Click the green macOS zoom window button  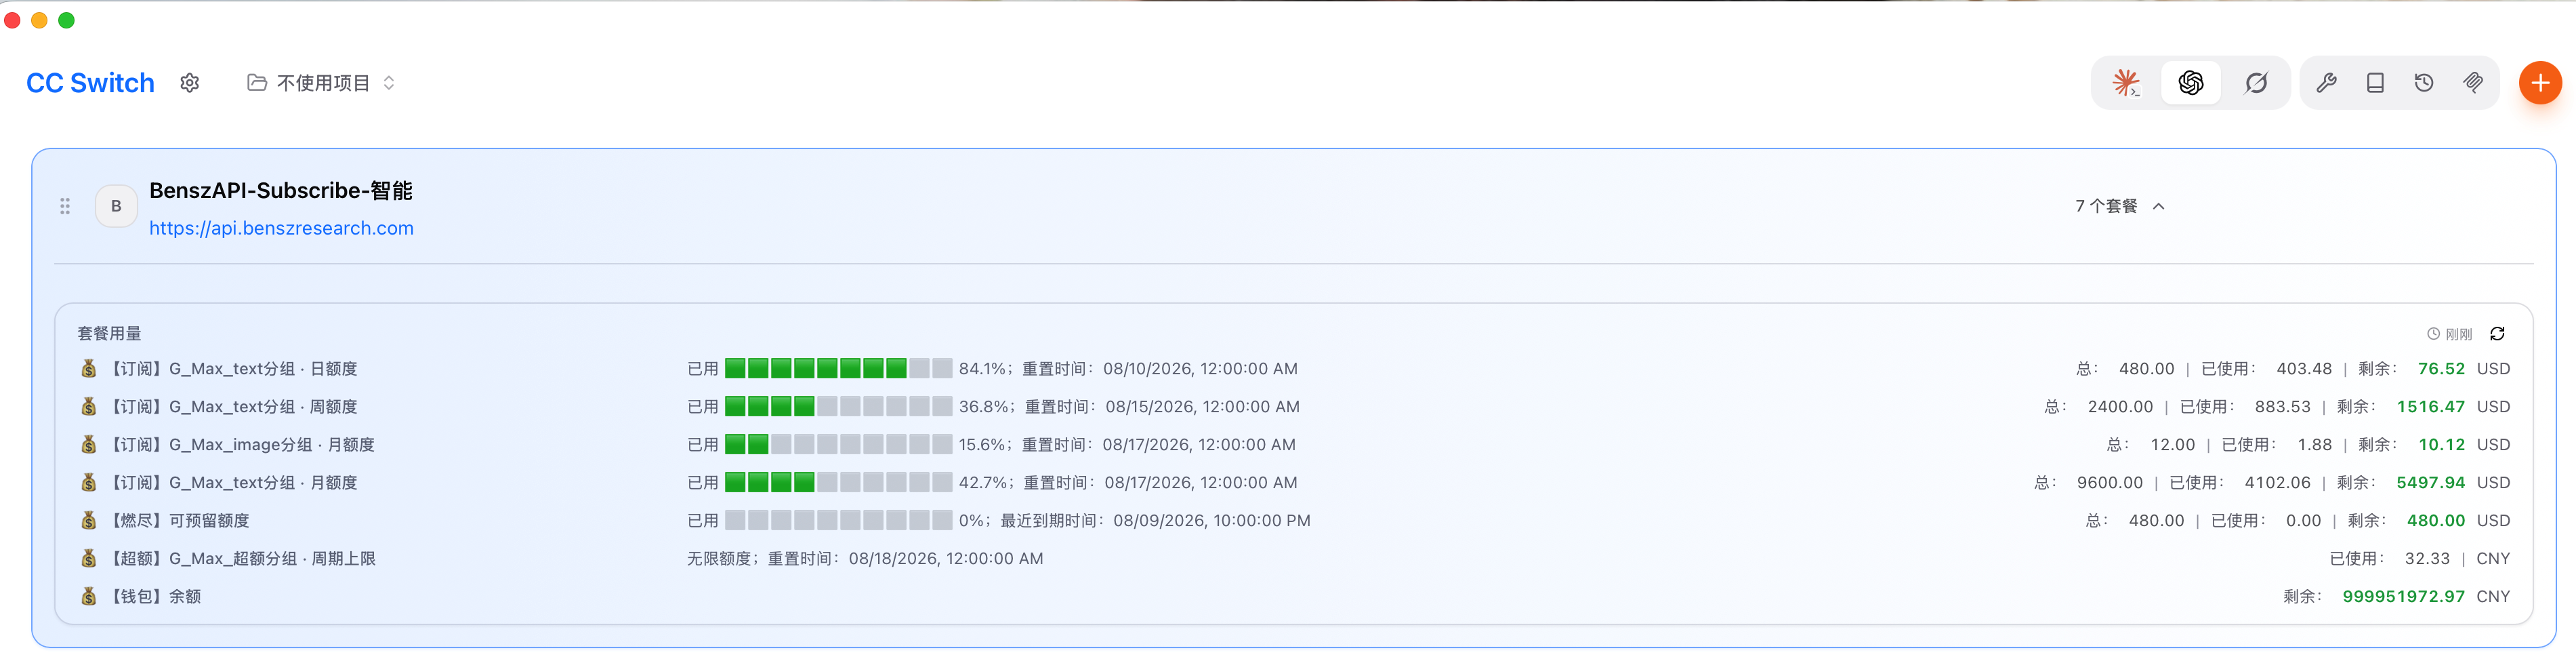click(66, 20)
